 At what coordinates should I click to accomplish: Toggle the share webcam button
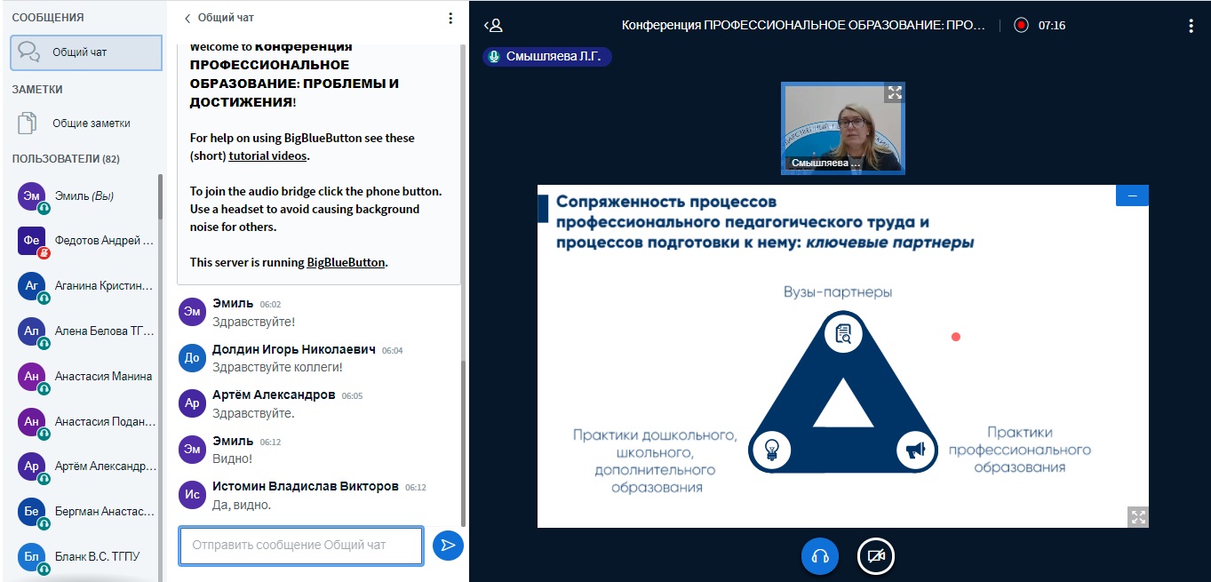tap(875, 556)
